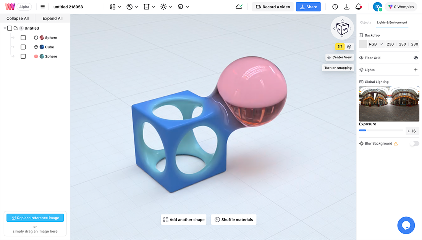
Task: Add a light with plus icon
Action: coord(416,70)
